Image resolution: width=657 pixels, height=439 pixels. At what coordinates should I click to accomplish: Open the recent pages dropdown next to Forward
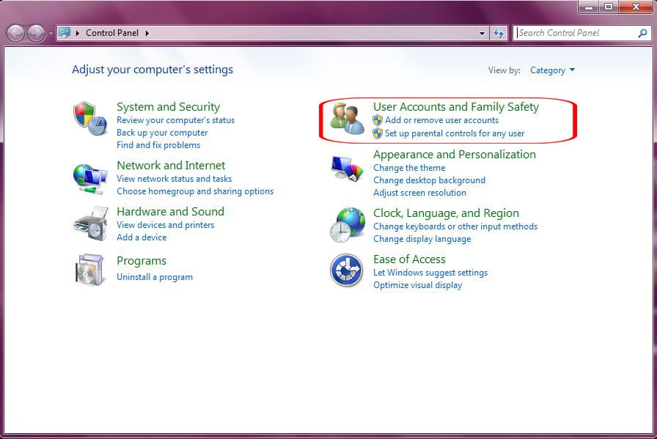(x=51, y=33)
